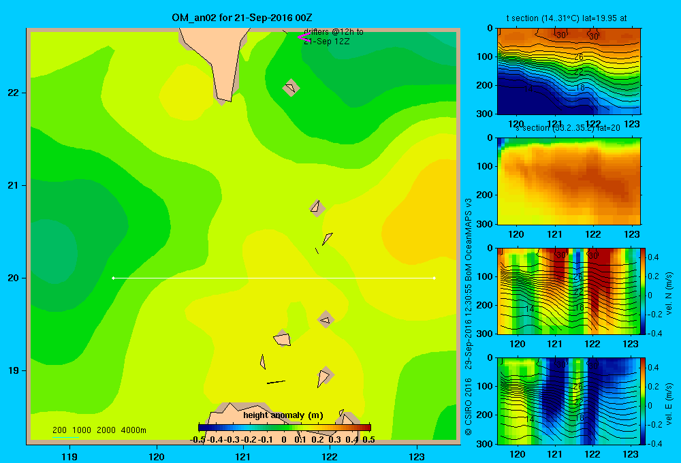Click the "drifters @12h to" annotation text

point(334,32)
